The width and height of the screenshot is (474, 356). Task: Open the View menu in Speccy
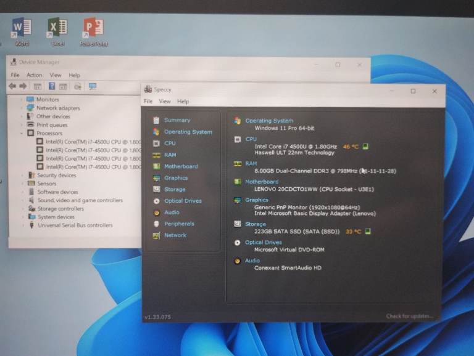pos(165,102)
